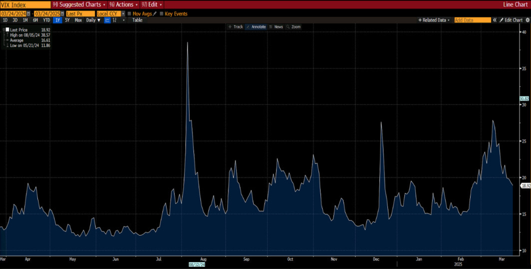531x269 pixels.
Task: Open the start date calendar icon
Action: [28, 14]
